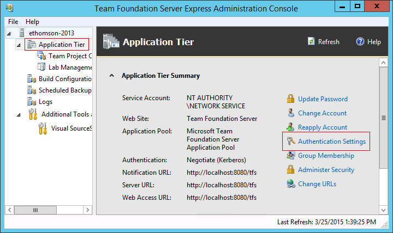This screenshot has width=393, height=233.
Task: Open the Group Membership link
Action: click(x=326, y=156)
